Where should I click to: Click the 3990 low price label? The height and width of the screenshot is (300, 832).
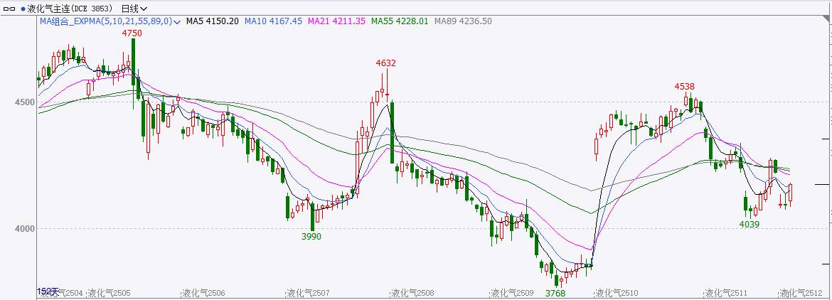311,236
